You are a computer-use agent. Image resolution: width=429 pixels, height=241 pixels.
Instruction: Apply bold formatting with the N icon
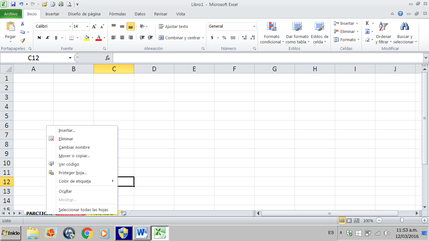point(39,38)
